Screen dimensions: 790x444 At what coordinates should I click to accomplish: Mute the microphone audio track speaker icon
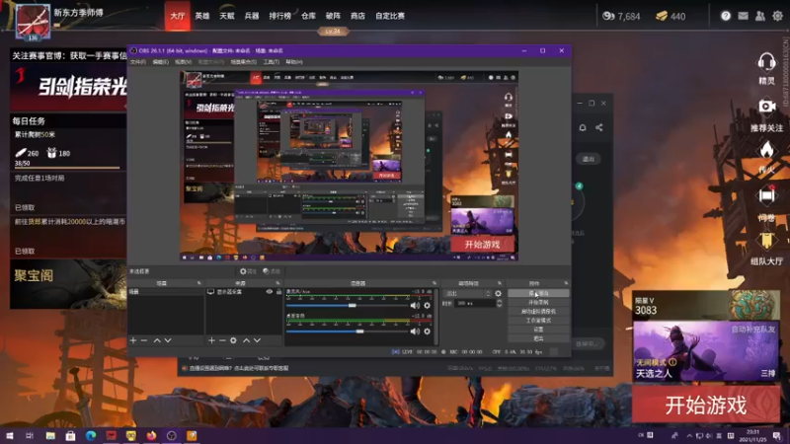pyautogui.click(x=415, y=306)
